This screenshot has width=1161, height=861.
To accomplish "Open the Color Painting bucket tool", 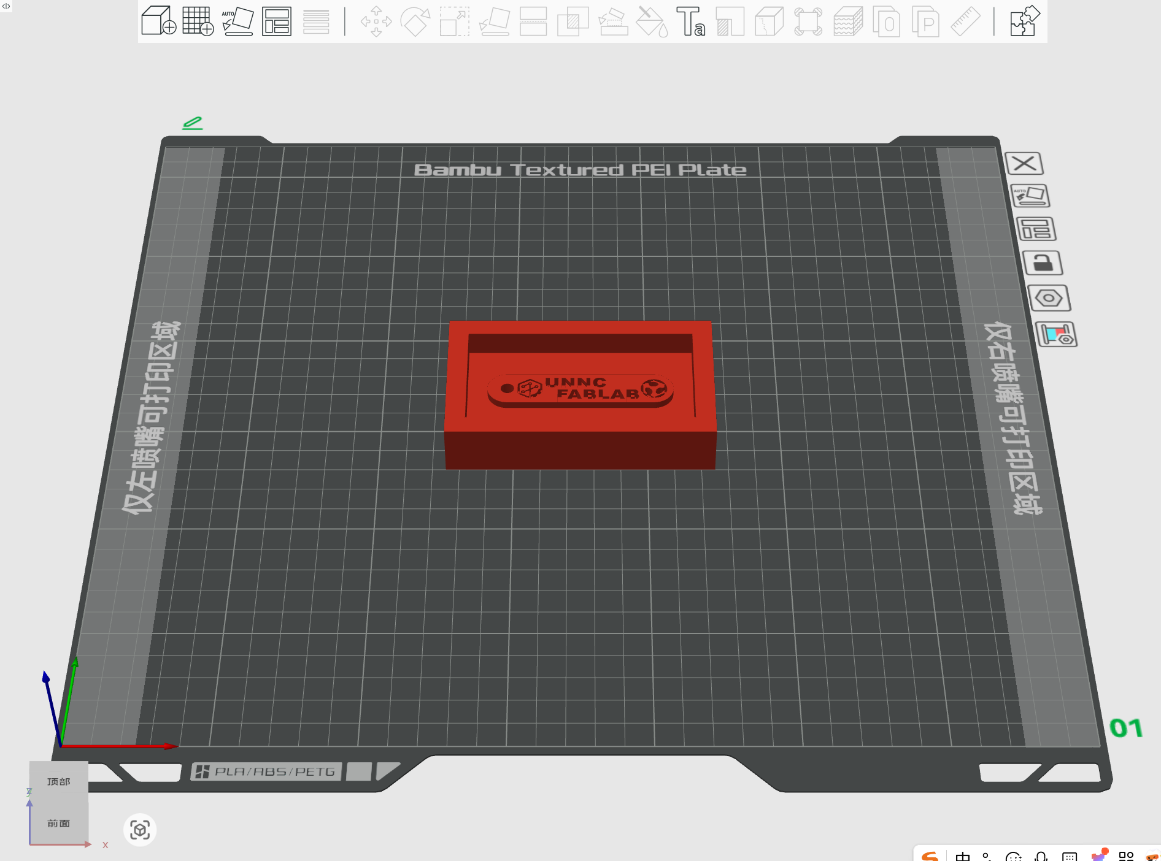I will coord(652,21).
